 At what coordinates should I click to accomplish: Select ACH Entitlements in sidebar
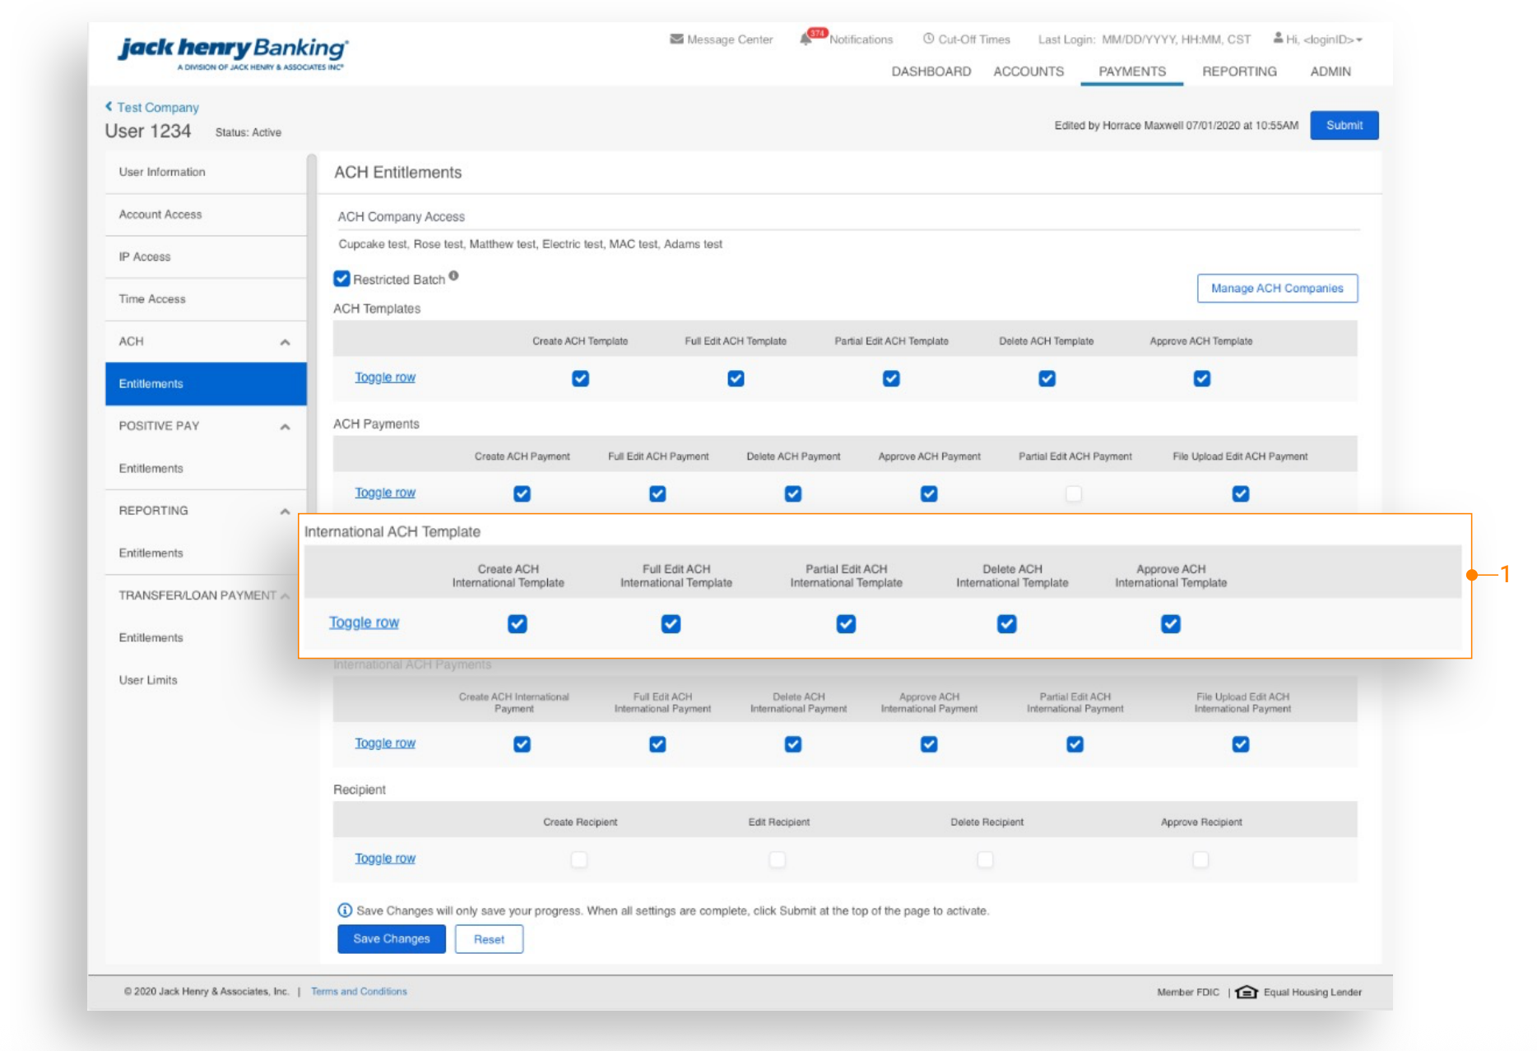(x=206, y=384)
